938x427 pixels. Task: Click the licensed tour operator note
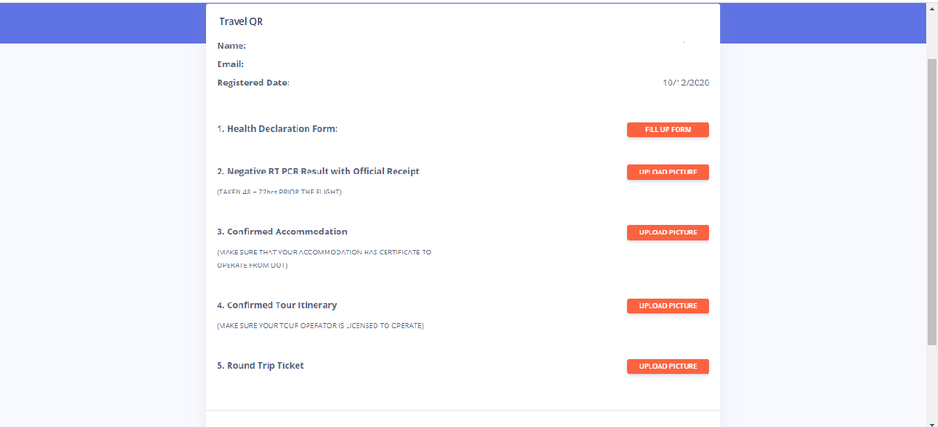coord(320,325)
